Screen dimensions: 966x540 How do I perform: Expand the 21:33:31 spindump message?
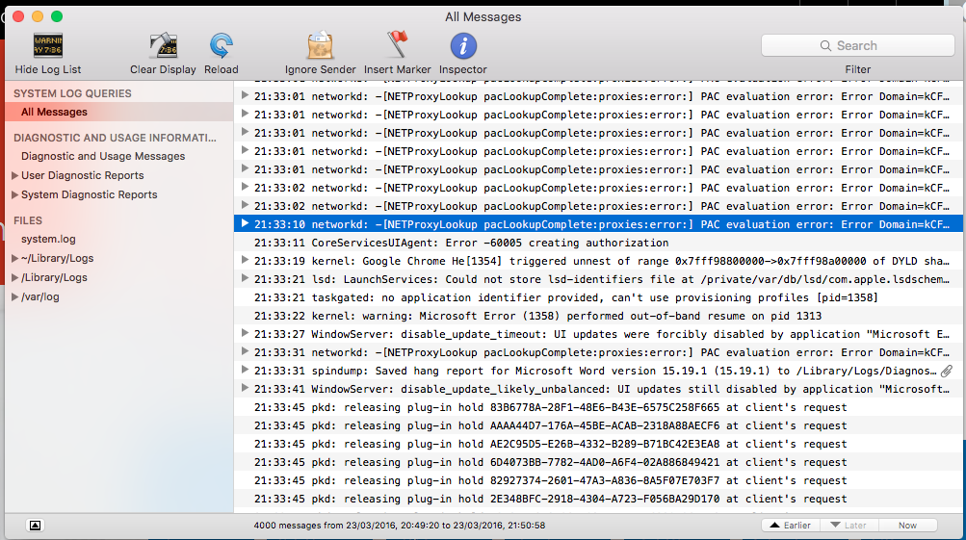tap(245, 370)
